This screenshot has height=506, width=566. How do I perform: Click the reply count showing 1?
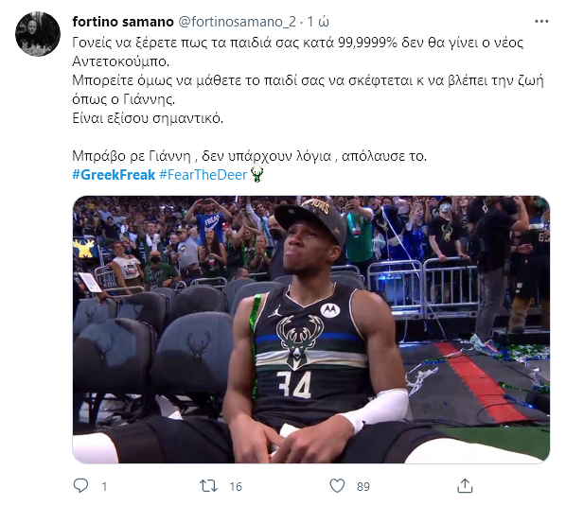pos(104,486)
